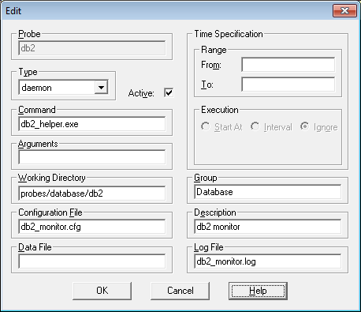Focus the Group field showing Database
The image size is (361, 312).
tap(268, 192)
